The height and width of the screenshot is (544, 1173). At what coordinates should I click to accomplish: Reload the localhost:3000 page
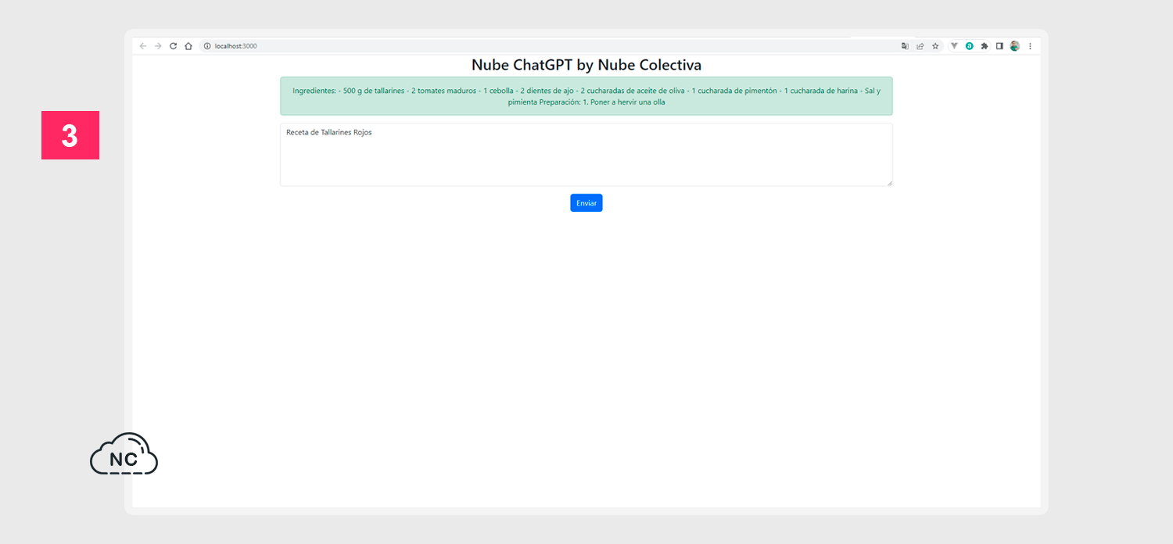tap(174, 46)
